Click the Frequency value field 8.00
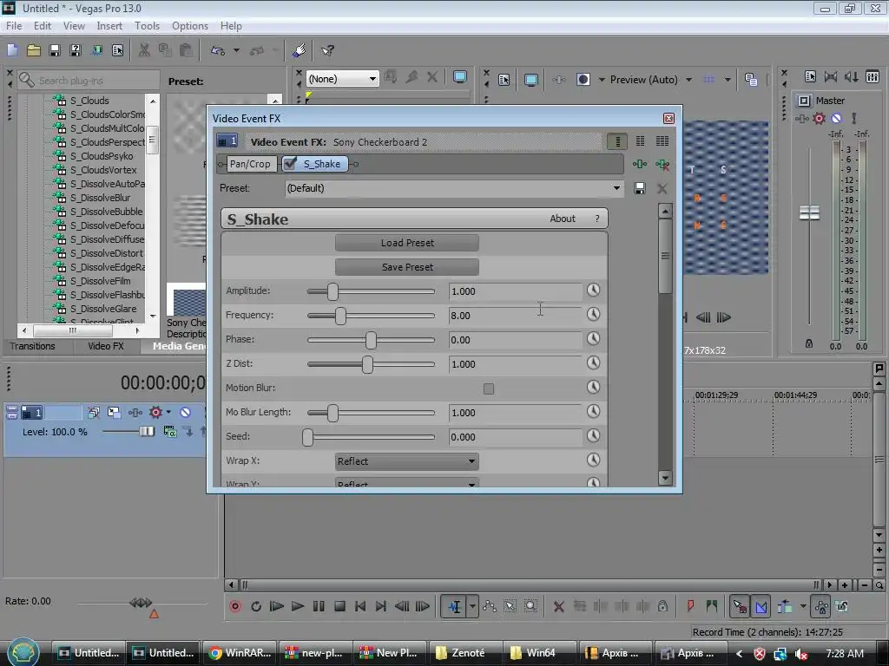The height and width of the screenshot is (666, 889). [x=515, y=316]
